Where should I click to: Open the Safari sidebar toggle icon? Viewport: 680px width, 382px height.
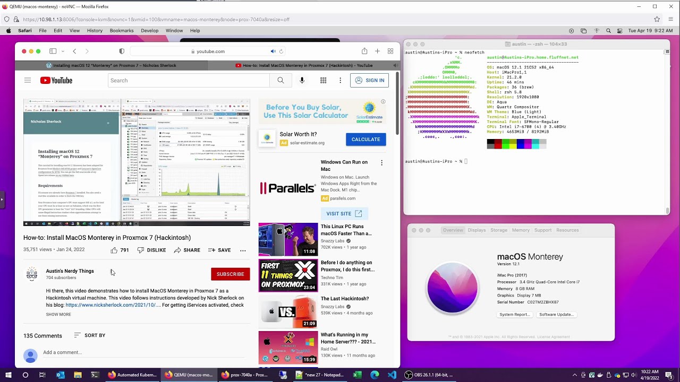click(x=53, y=51)
